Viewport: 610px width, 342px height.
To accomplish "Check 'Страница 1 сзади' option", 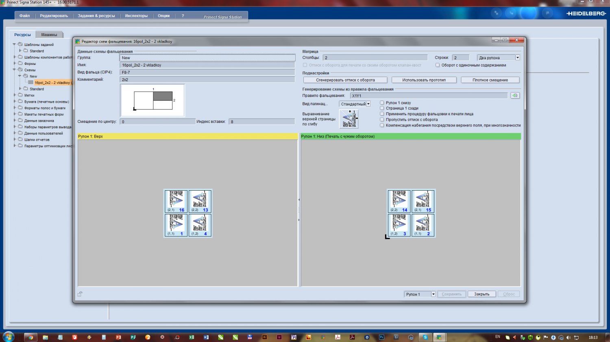I will tap(382, 108).
